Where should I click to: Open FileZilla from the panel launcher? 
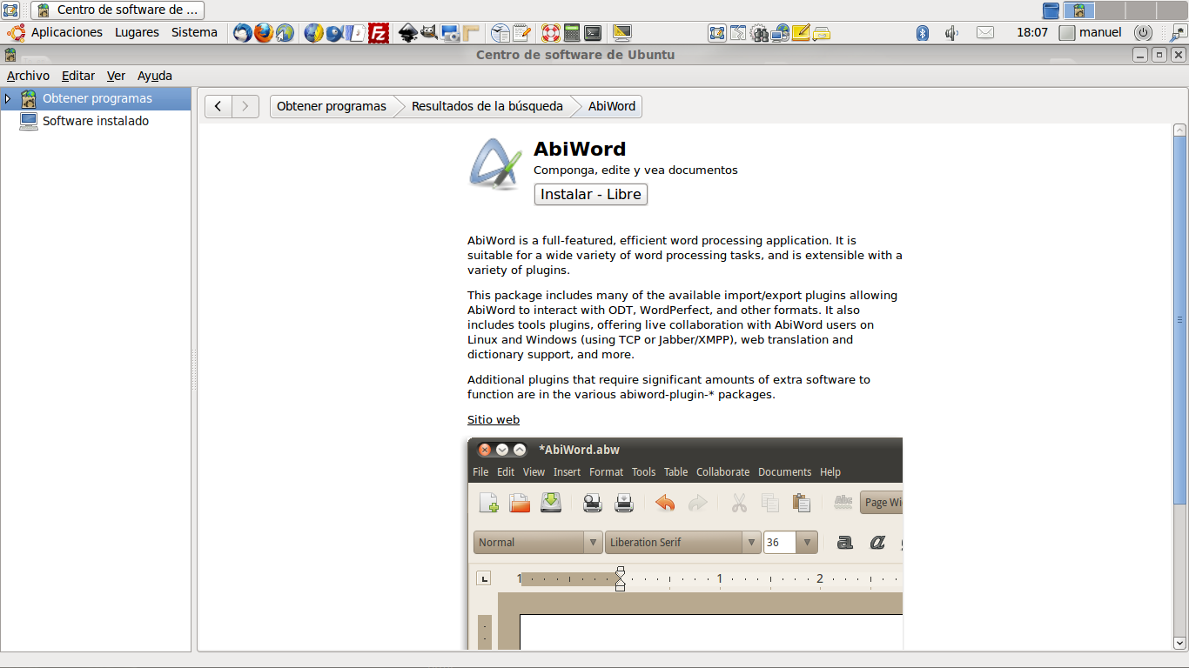tap(379, 33)
